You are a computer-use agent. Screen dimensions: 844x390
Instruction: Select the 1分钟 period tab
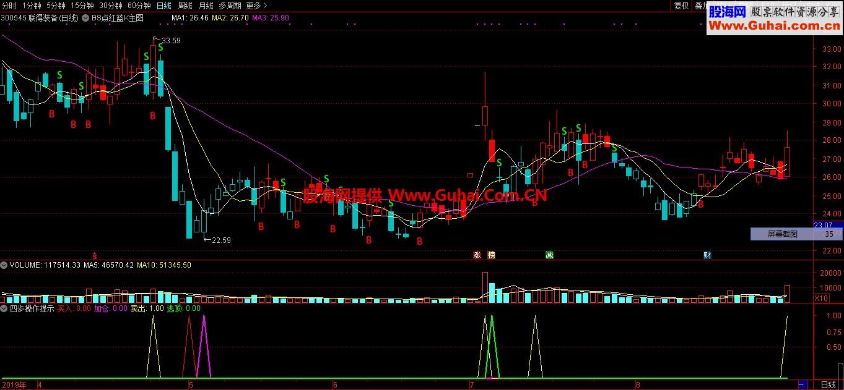[32, 6]
